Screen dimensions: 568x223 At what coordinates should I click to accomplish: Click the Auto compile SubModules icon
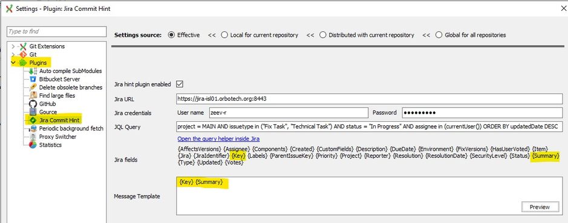coord(33,71)
